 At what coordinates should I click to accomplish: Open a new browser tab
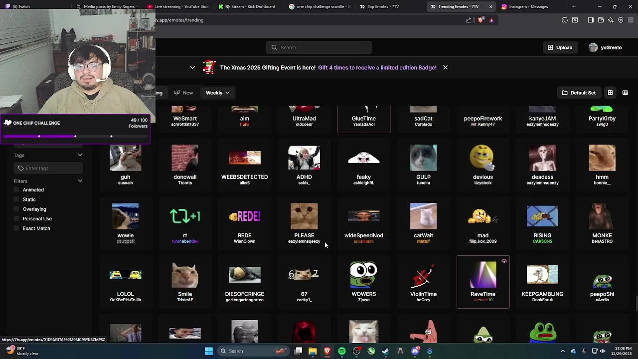pyautogui.click(x=574, y=6)
